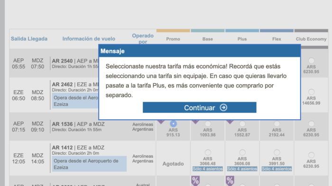This screenshot has width=332, height=186.
Task: Click the Club Economy column header
Action: point(311,39)
